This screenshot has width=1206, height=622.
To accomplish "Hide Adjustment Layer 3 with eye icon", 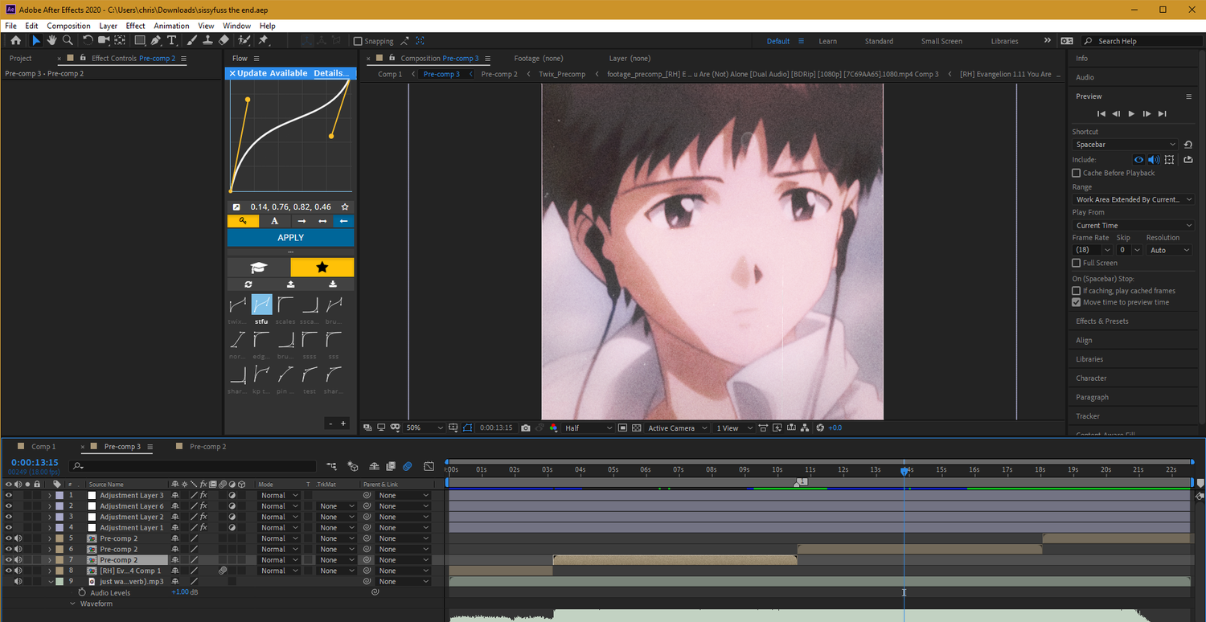I will [x=9, y=496].
